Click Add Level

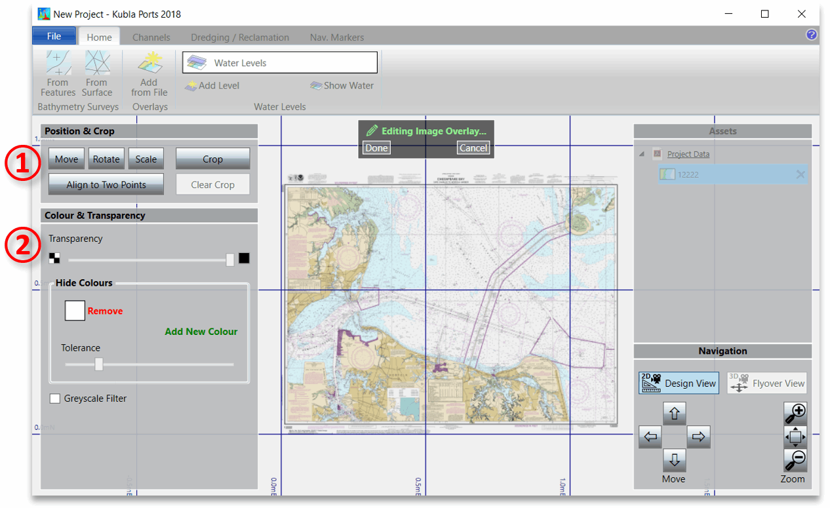(x=212, y=85)
